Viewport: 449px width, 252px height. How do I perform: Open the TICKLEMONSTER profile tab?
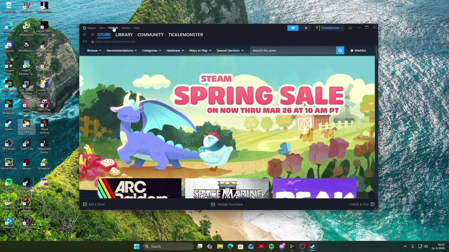(186, 35)
